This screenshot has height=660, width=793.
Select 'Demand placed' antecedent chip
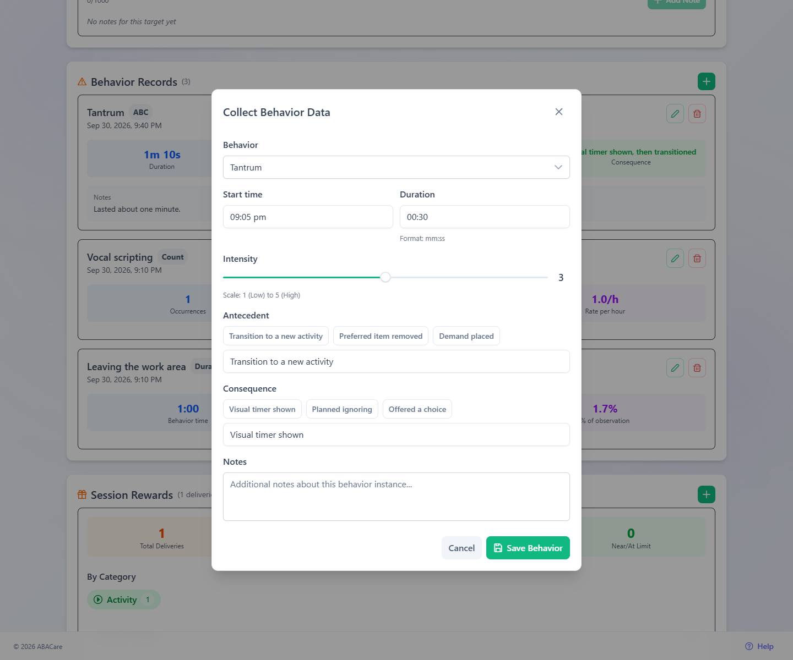(x=466, y=336)
